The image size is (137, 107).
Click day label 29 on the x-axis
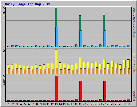[x=120, y=104]
